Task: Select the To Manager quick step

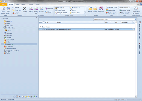Action: click(x=75, y=8)
